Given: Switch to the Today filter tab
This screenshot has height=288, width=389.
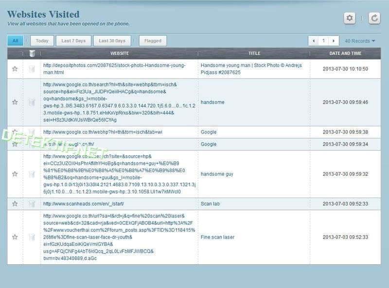Looking at the screenshot, I should click(x=41, y=41).
